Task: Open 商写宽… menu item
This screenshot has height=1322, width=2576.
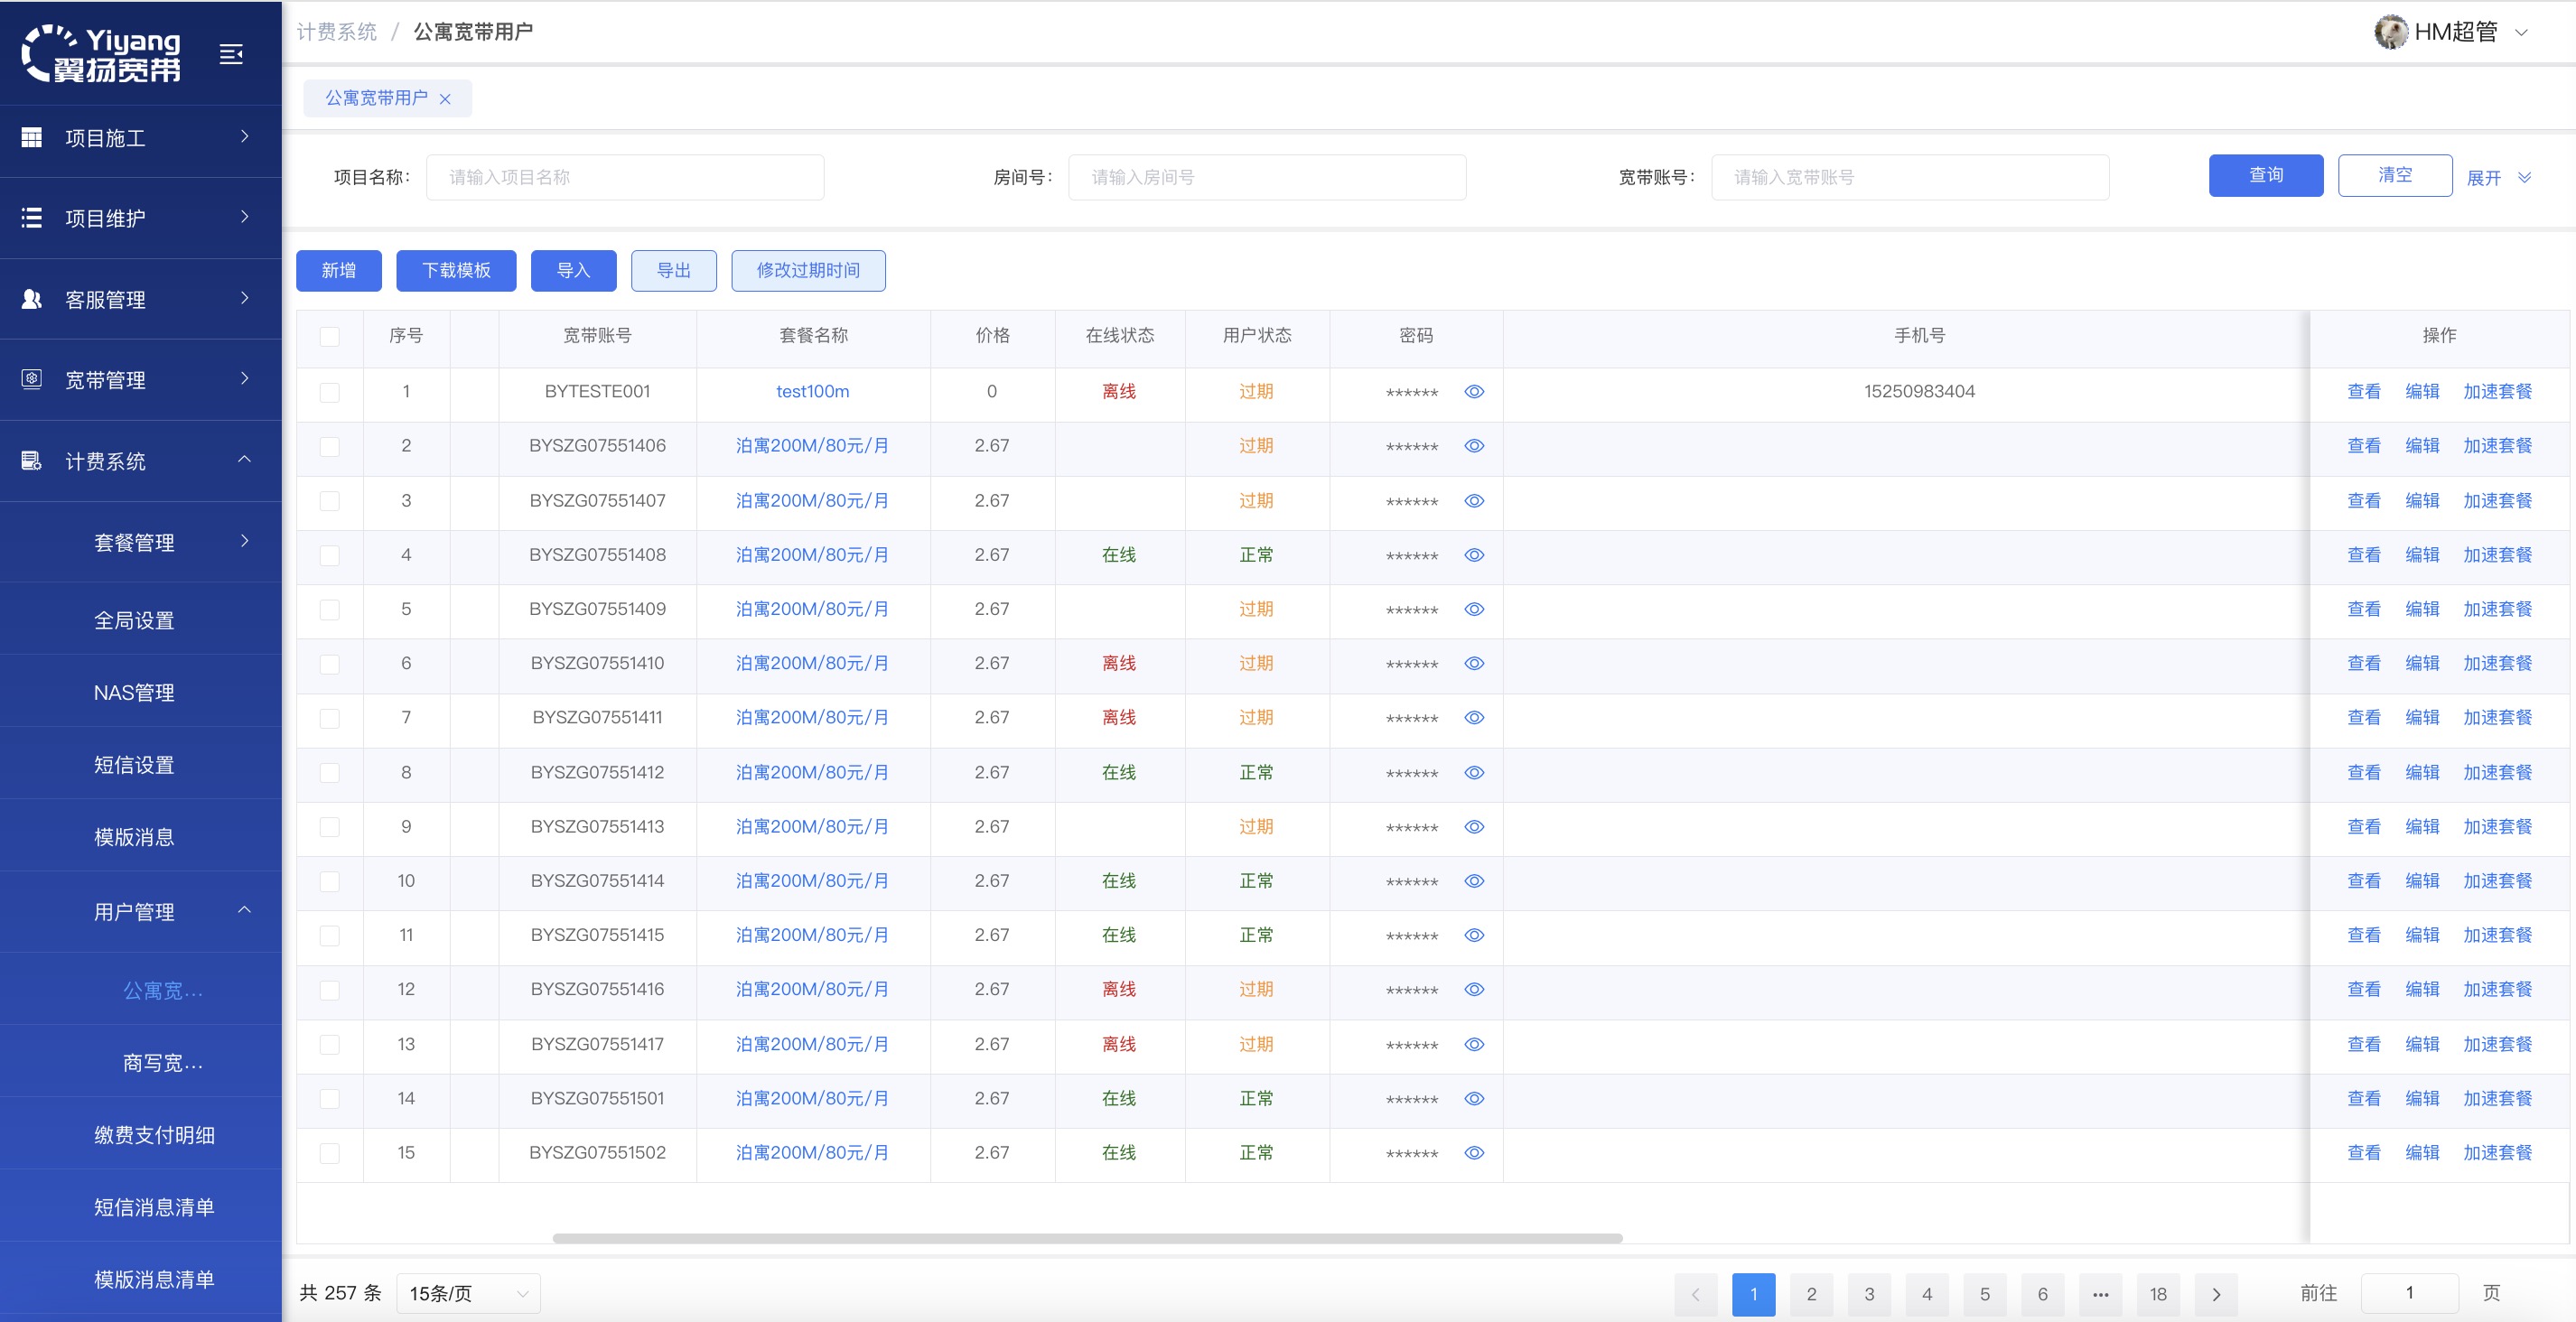Action: (x=162, y=1063)
